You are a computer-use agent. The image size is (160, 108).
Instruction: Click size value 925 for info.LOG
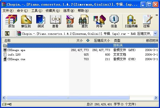point(86,55)
